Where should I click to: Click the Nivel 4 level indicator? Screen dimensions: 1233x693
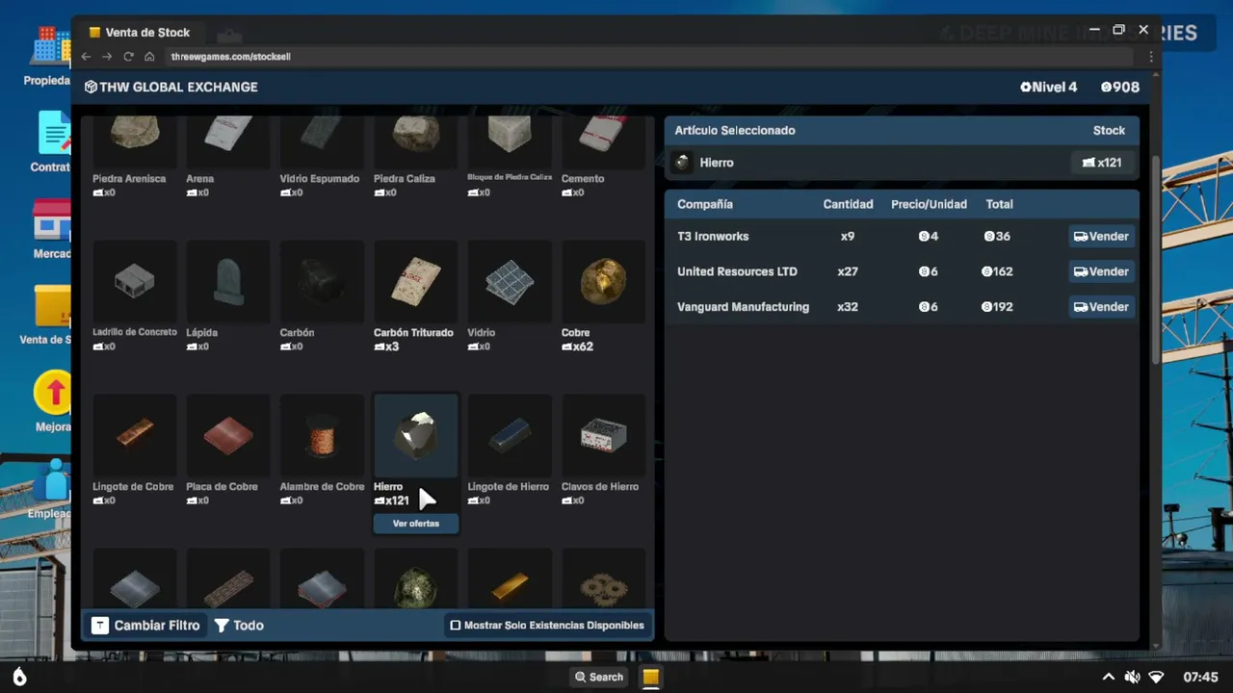[x=1049, y=87]
